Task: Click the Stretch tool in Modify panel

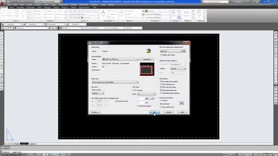Action: pyautogui.click(x=38, y=17)
